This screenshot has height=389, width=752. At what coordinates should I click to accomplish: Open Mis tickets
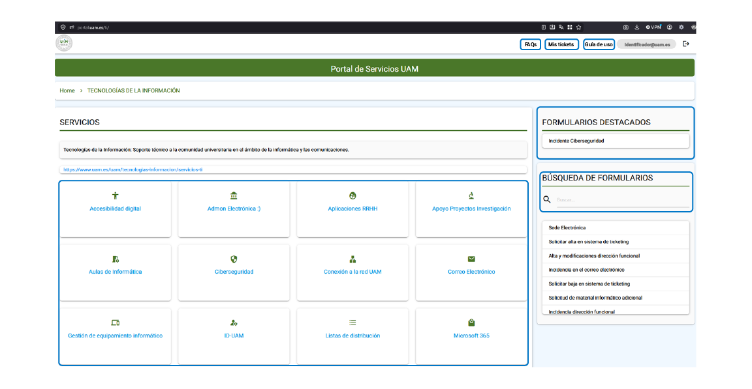561,44
